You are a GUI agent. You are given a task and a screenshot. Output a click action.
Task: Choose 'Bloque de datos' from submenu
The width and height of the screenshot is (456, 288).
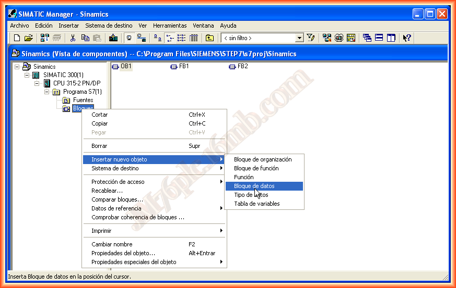pos(254,186)
